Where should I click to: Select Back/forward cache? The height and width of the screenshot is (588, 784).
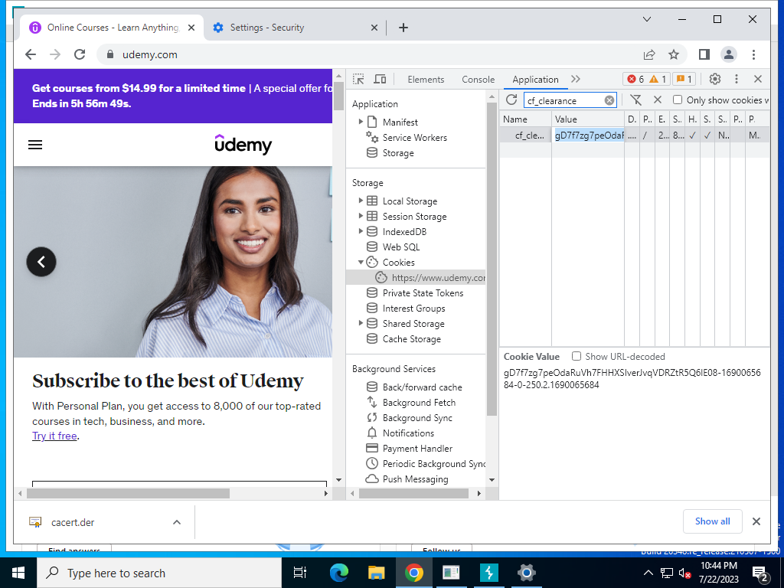[422, 387]
